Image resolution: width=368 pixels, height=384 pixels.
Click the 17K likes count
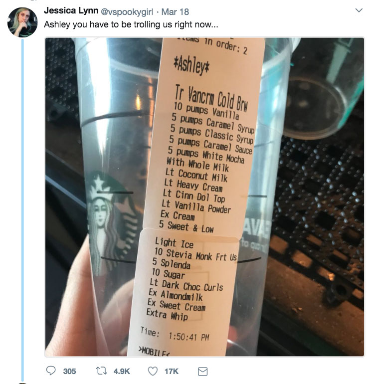pos(172,371)
